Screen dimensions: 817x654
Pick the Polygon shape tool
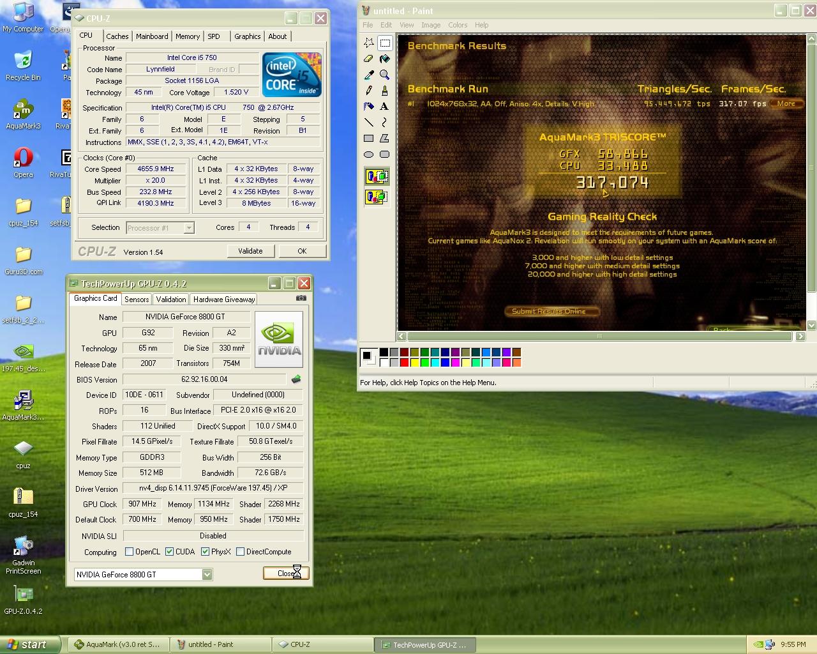coord(385,138)
